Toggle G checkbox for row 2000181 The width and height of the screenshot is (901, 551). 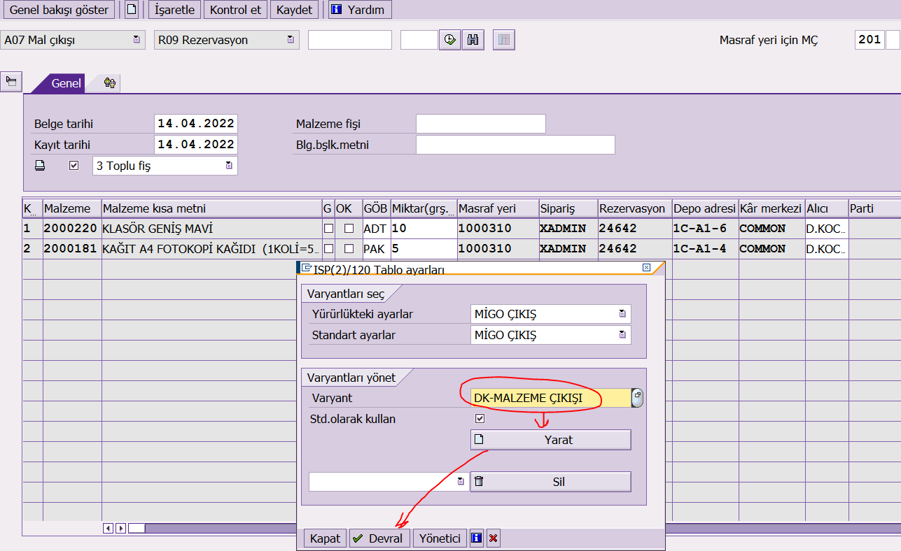328,248
